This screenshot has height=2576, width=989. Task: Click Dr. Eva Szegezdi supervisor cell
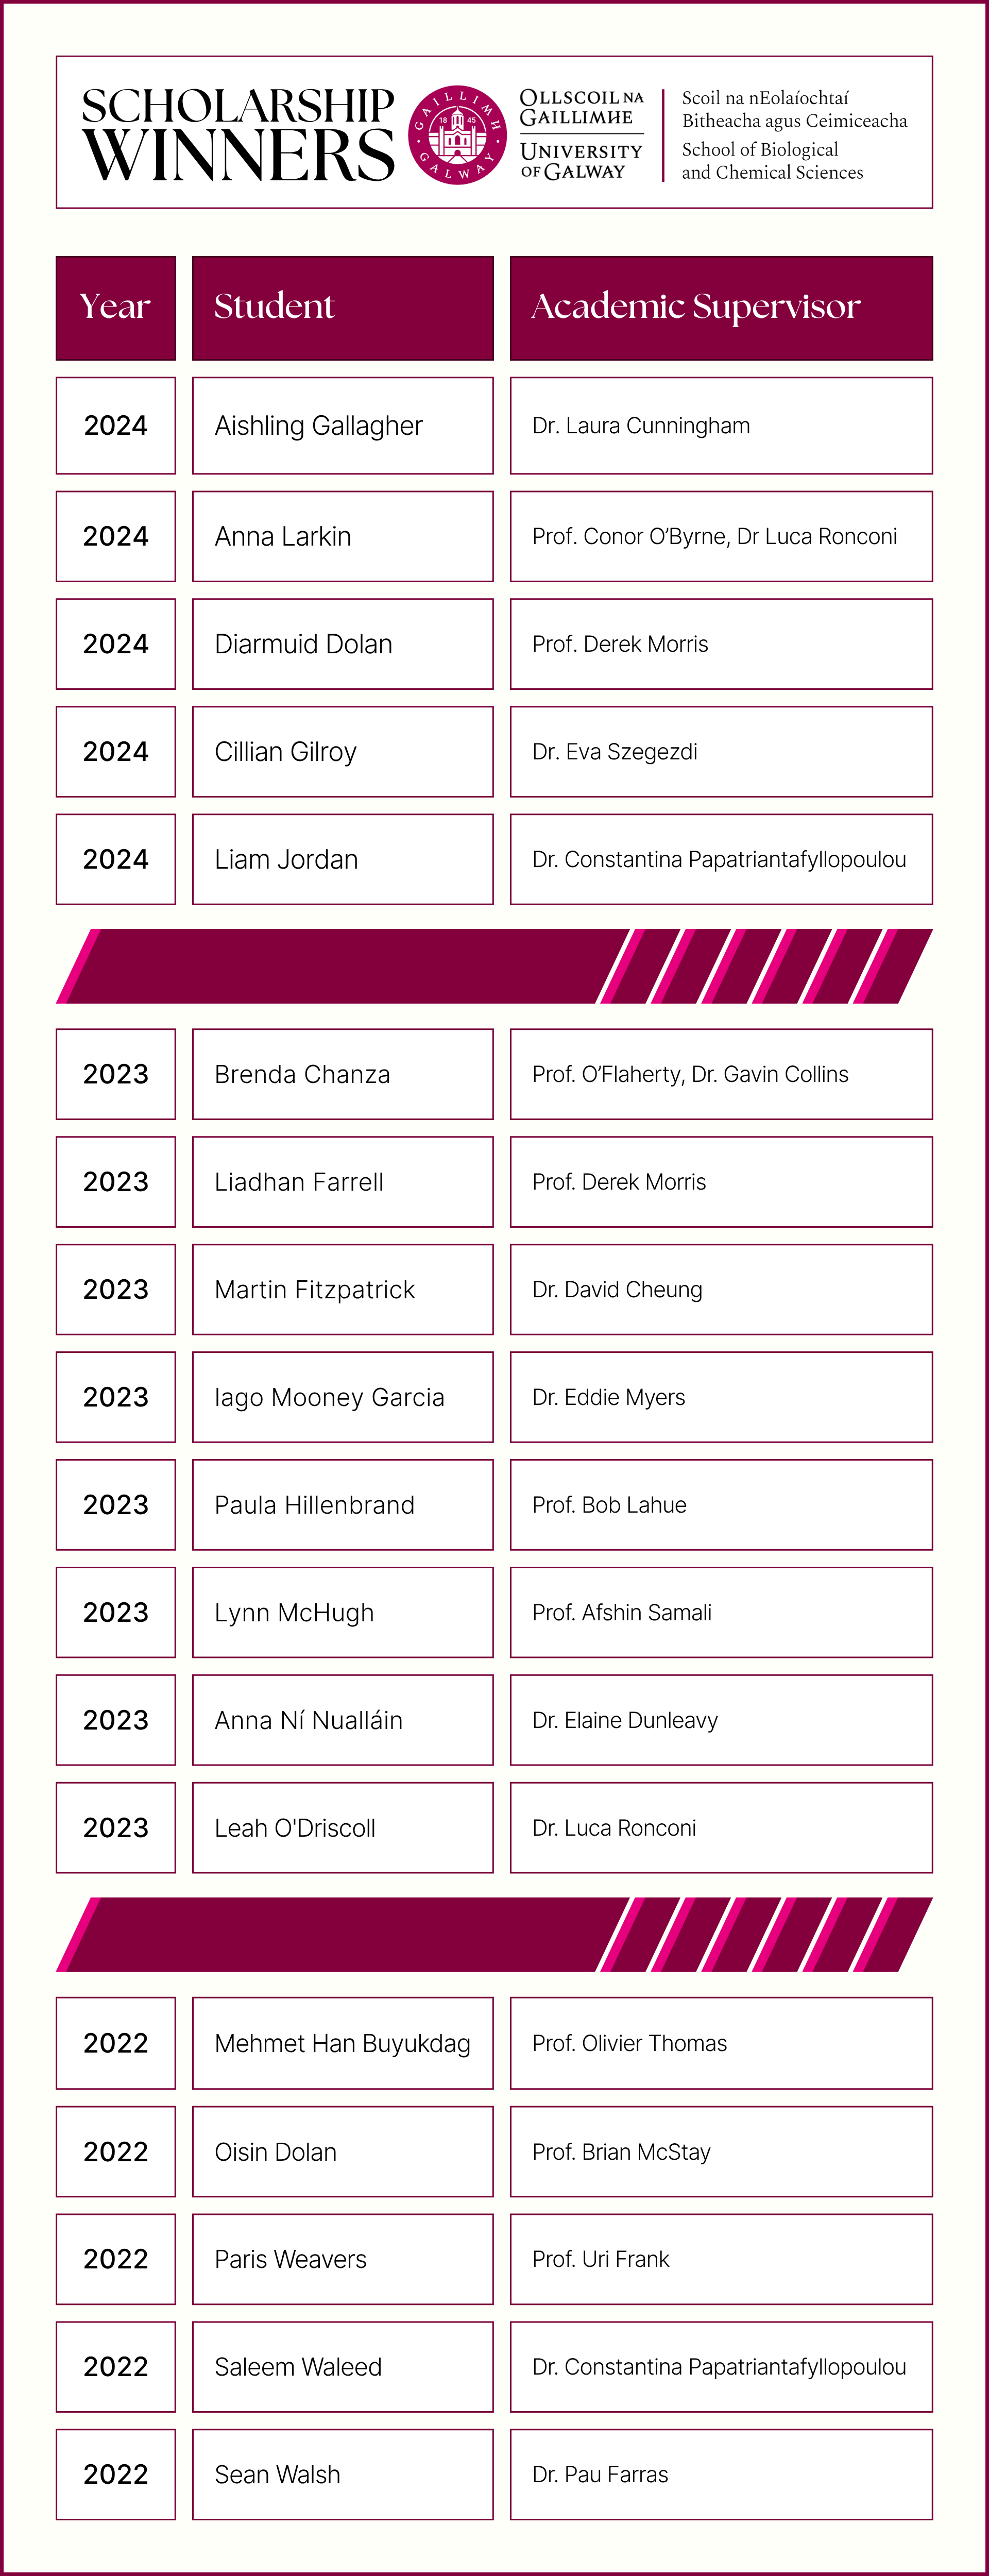[720, 752]
